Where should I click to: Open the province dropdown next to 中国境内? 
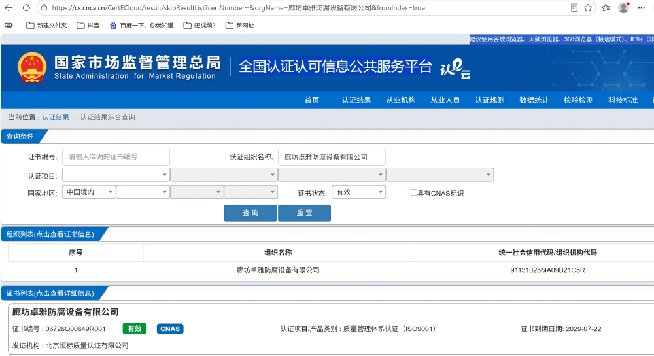tap(143, 192)
